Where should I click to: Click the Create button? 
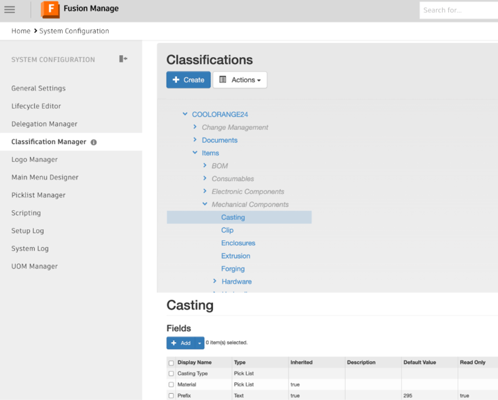pyautogui.click(x=188, y=80)
